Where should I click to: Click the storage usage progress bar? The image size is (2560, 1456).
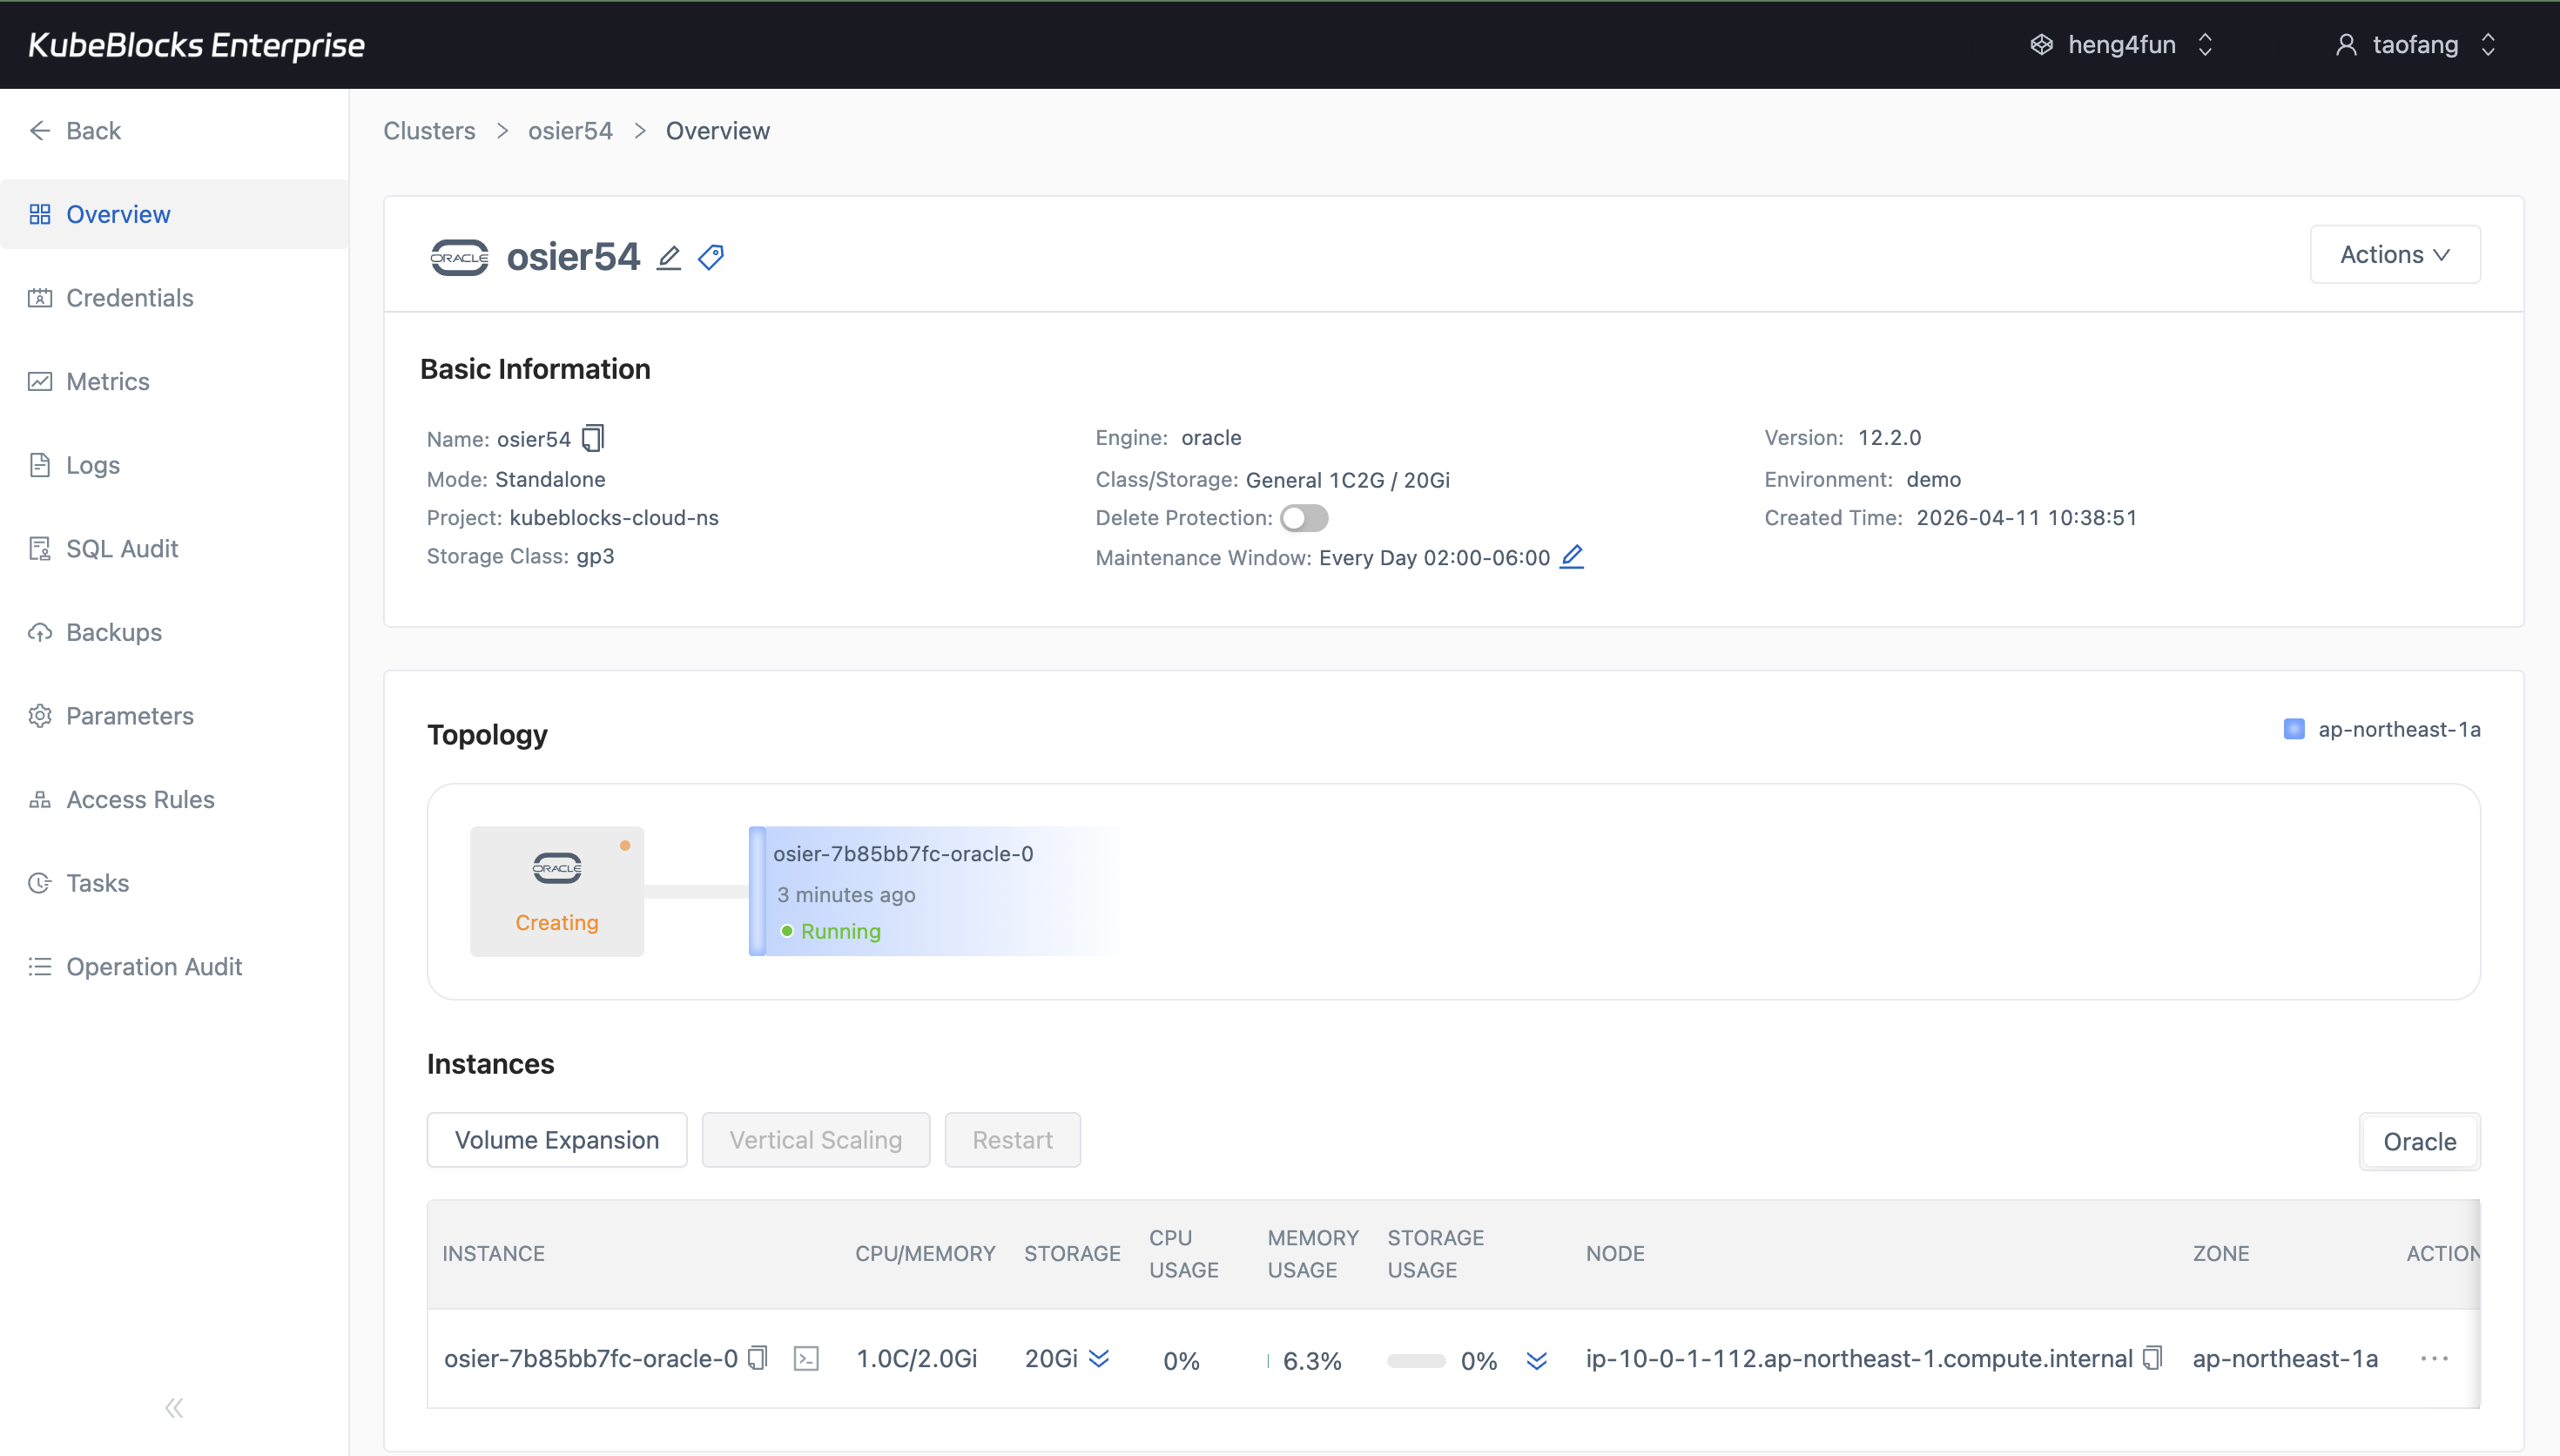coord(1416,1360)
